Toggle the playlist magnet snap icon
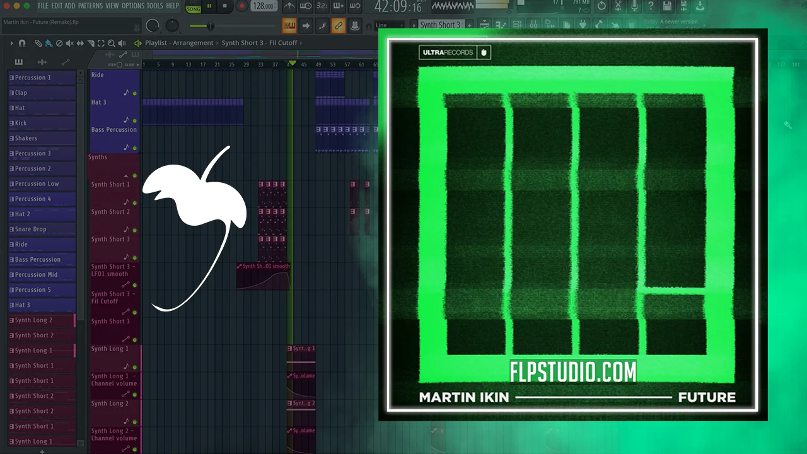Screen dimensions: 807x454 [x=22, y=43]
